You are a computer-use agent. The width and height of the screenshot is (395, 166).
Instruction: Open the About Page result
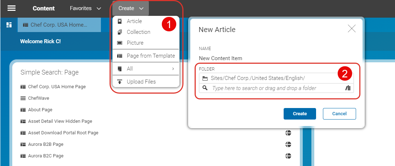[40, 110]
